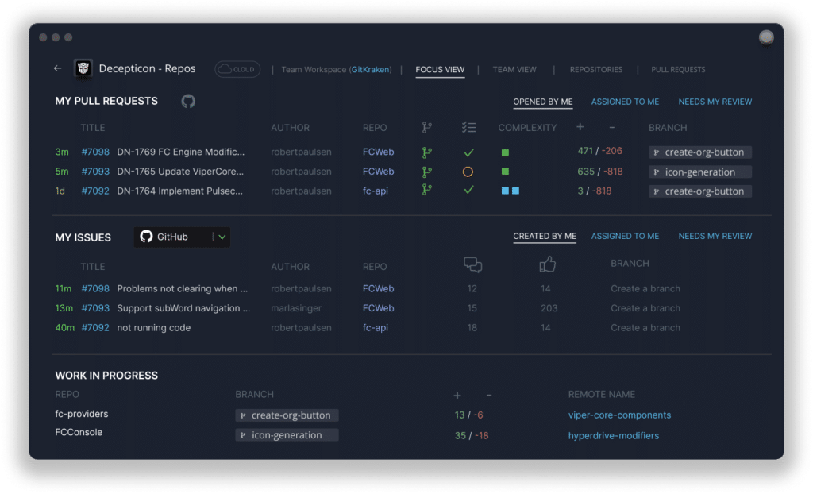Screen dimensions: 813x494
Task: Click the 203 thumbs-up count for marlasinger issue
Action: coord(549,308)
